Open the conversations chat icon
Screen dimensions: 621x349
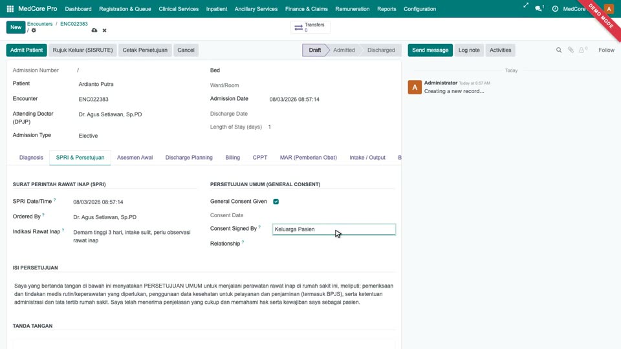pos(538,8)
